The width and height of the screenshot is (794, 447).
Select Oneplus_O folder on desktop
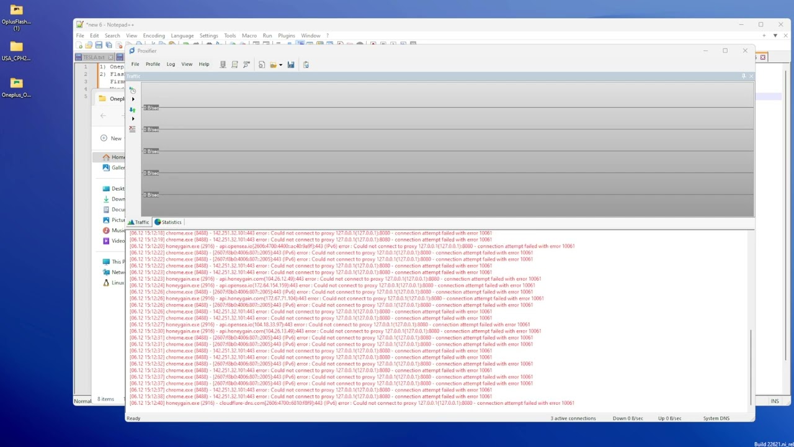tap(17, 87)
